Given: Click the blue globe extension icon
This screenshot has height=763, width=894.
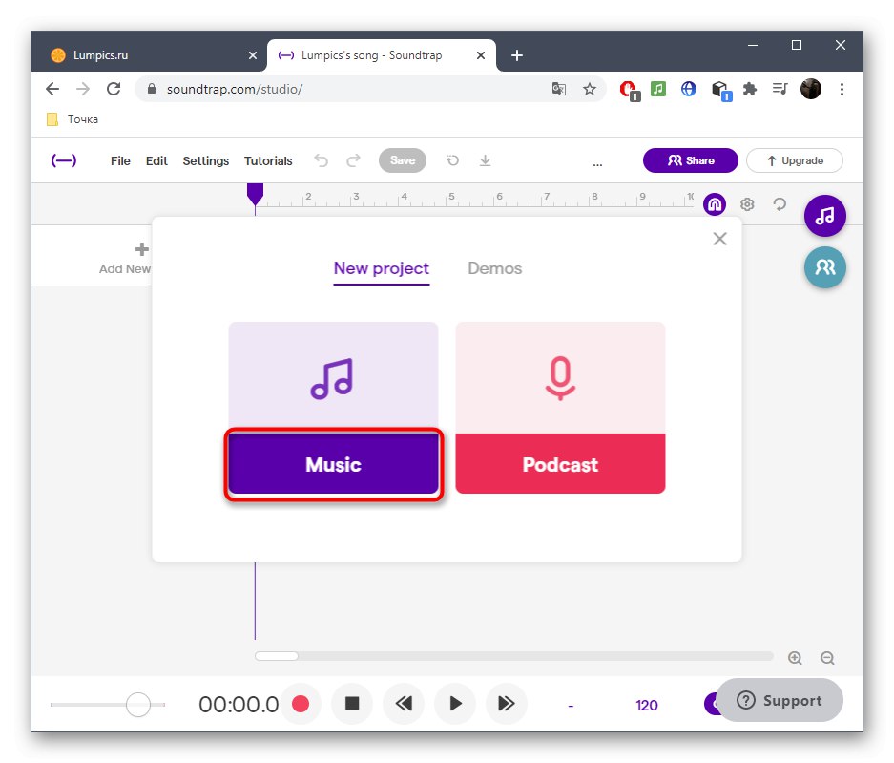Looking at the screenshot, I should click(x=689, y=89).
